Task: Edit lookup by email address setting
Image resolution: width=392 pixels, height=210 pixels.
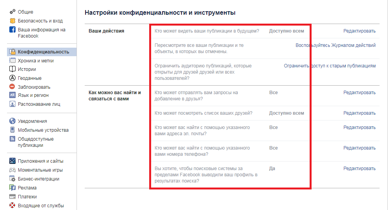Action: coord(359,127)
